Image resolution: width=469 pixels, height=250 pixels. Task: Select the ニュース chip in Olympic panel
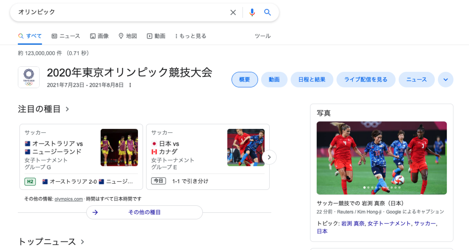click(417, 80)
